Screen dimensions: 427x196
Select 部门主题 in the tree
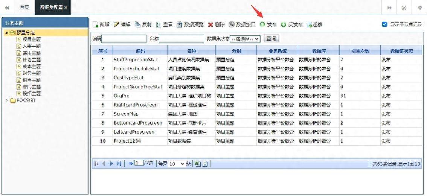[32, 87]
